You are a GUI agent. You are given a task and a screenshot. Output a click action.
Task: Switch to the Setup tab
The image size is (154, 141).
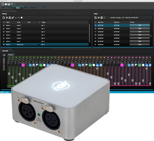pyautogui.click(x=7, y=8)
